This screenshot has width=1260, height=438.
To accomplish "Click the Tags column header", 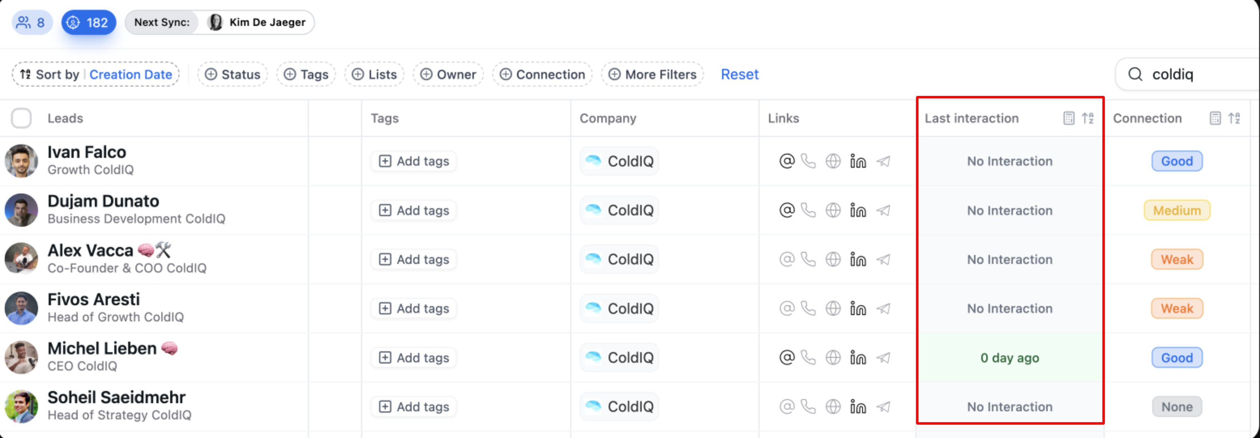I will (384, 118).
